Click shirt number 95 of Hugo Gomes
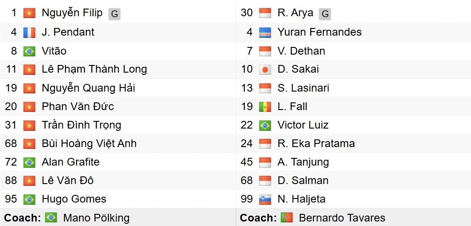 tap(11, 199)
